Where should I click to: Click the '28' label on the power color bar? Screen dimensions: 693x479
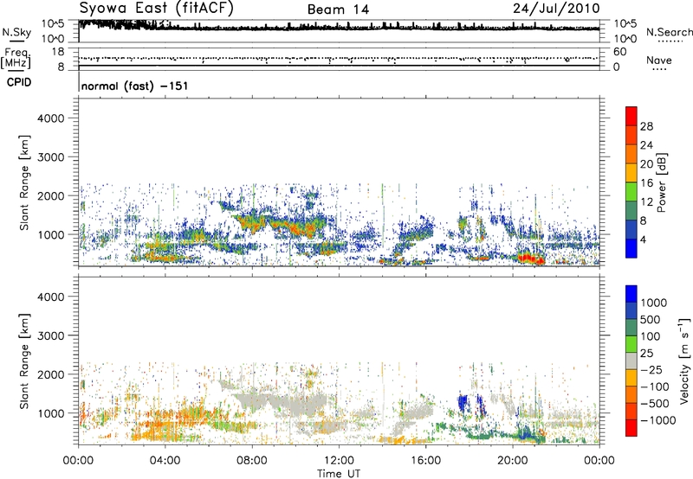pyautogui.click(x=646, y=126)
